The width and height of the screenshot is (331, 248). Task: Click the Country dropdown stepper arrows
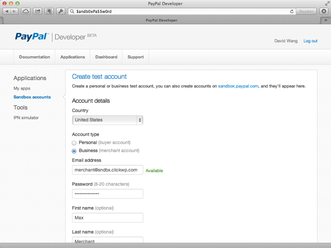point(140,120)
